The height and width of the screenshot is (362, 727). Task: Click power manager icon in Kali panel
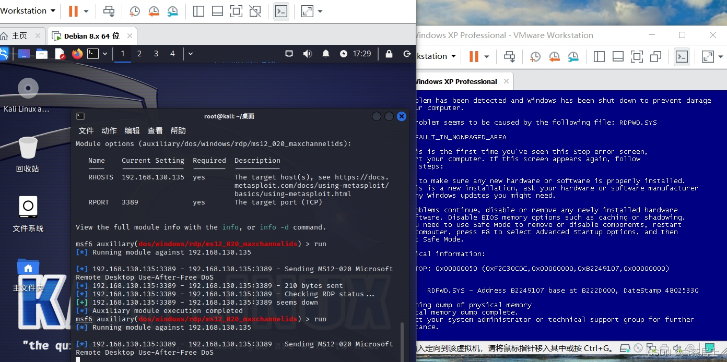point(344,54)
